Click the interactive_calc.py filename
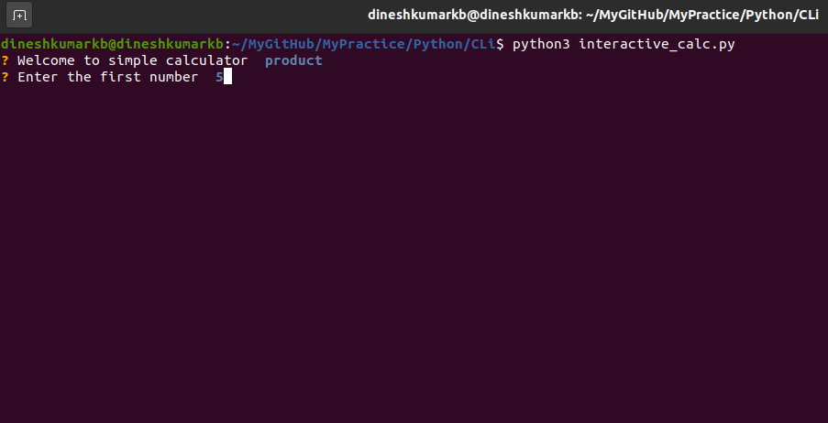Image resolution: width=828 pixels, height=423 pixels. coord(657,44)
